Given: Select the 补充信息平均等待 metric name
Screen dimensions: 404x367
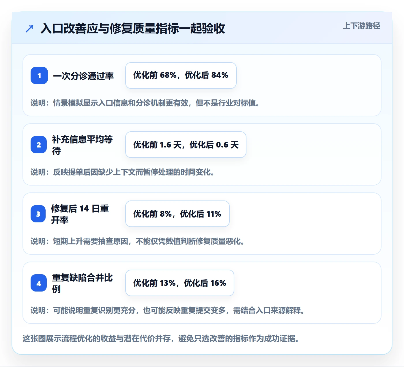Looking at the screenshot, I should (82, 145).
